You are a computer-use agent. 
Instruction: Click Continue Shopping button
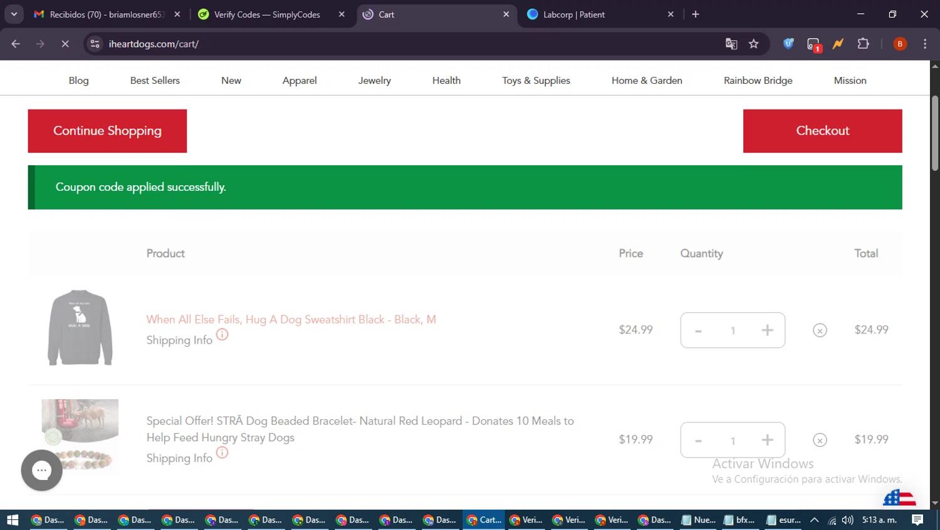107,131
